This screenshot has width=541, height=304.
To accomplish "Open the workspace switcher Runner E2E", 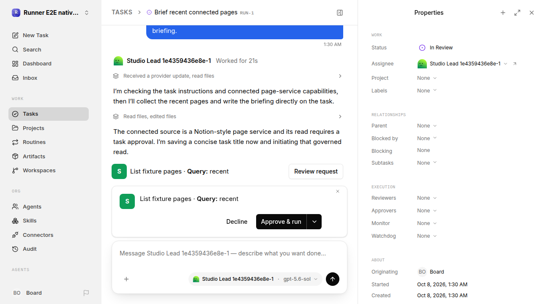I will [51, 13].
